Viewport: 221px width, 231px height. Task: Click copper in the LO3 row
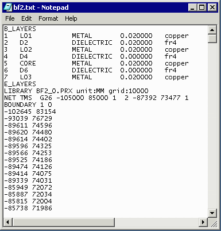point(177,78)
